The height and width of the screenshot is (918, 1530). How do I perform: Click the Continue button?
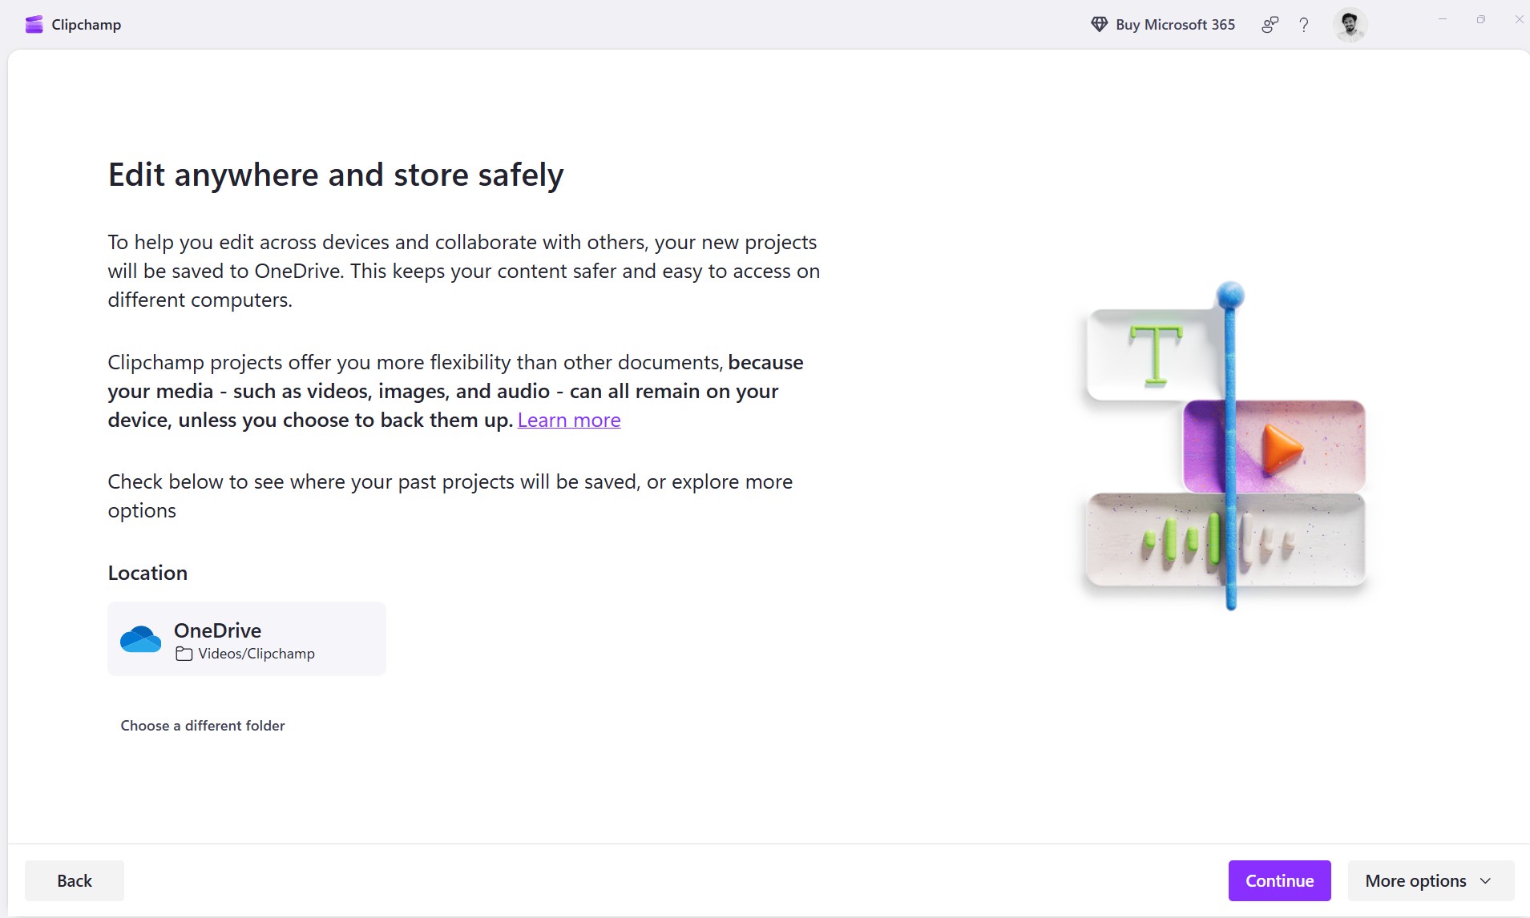point(1278,880)
